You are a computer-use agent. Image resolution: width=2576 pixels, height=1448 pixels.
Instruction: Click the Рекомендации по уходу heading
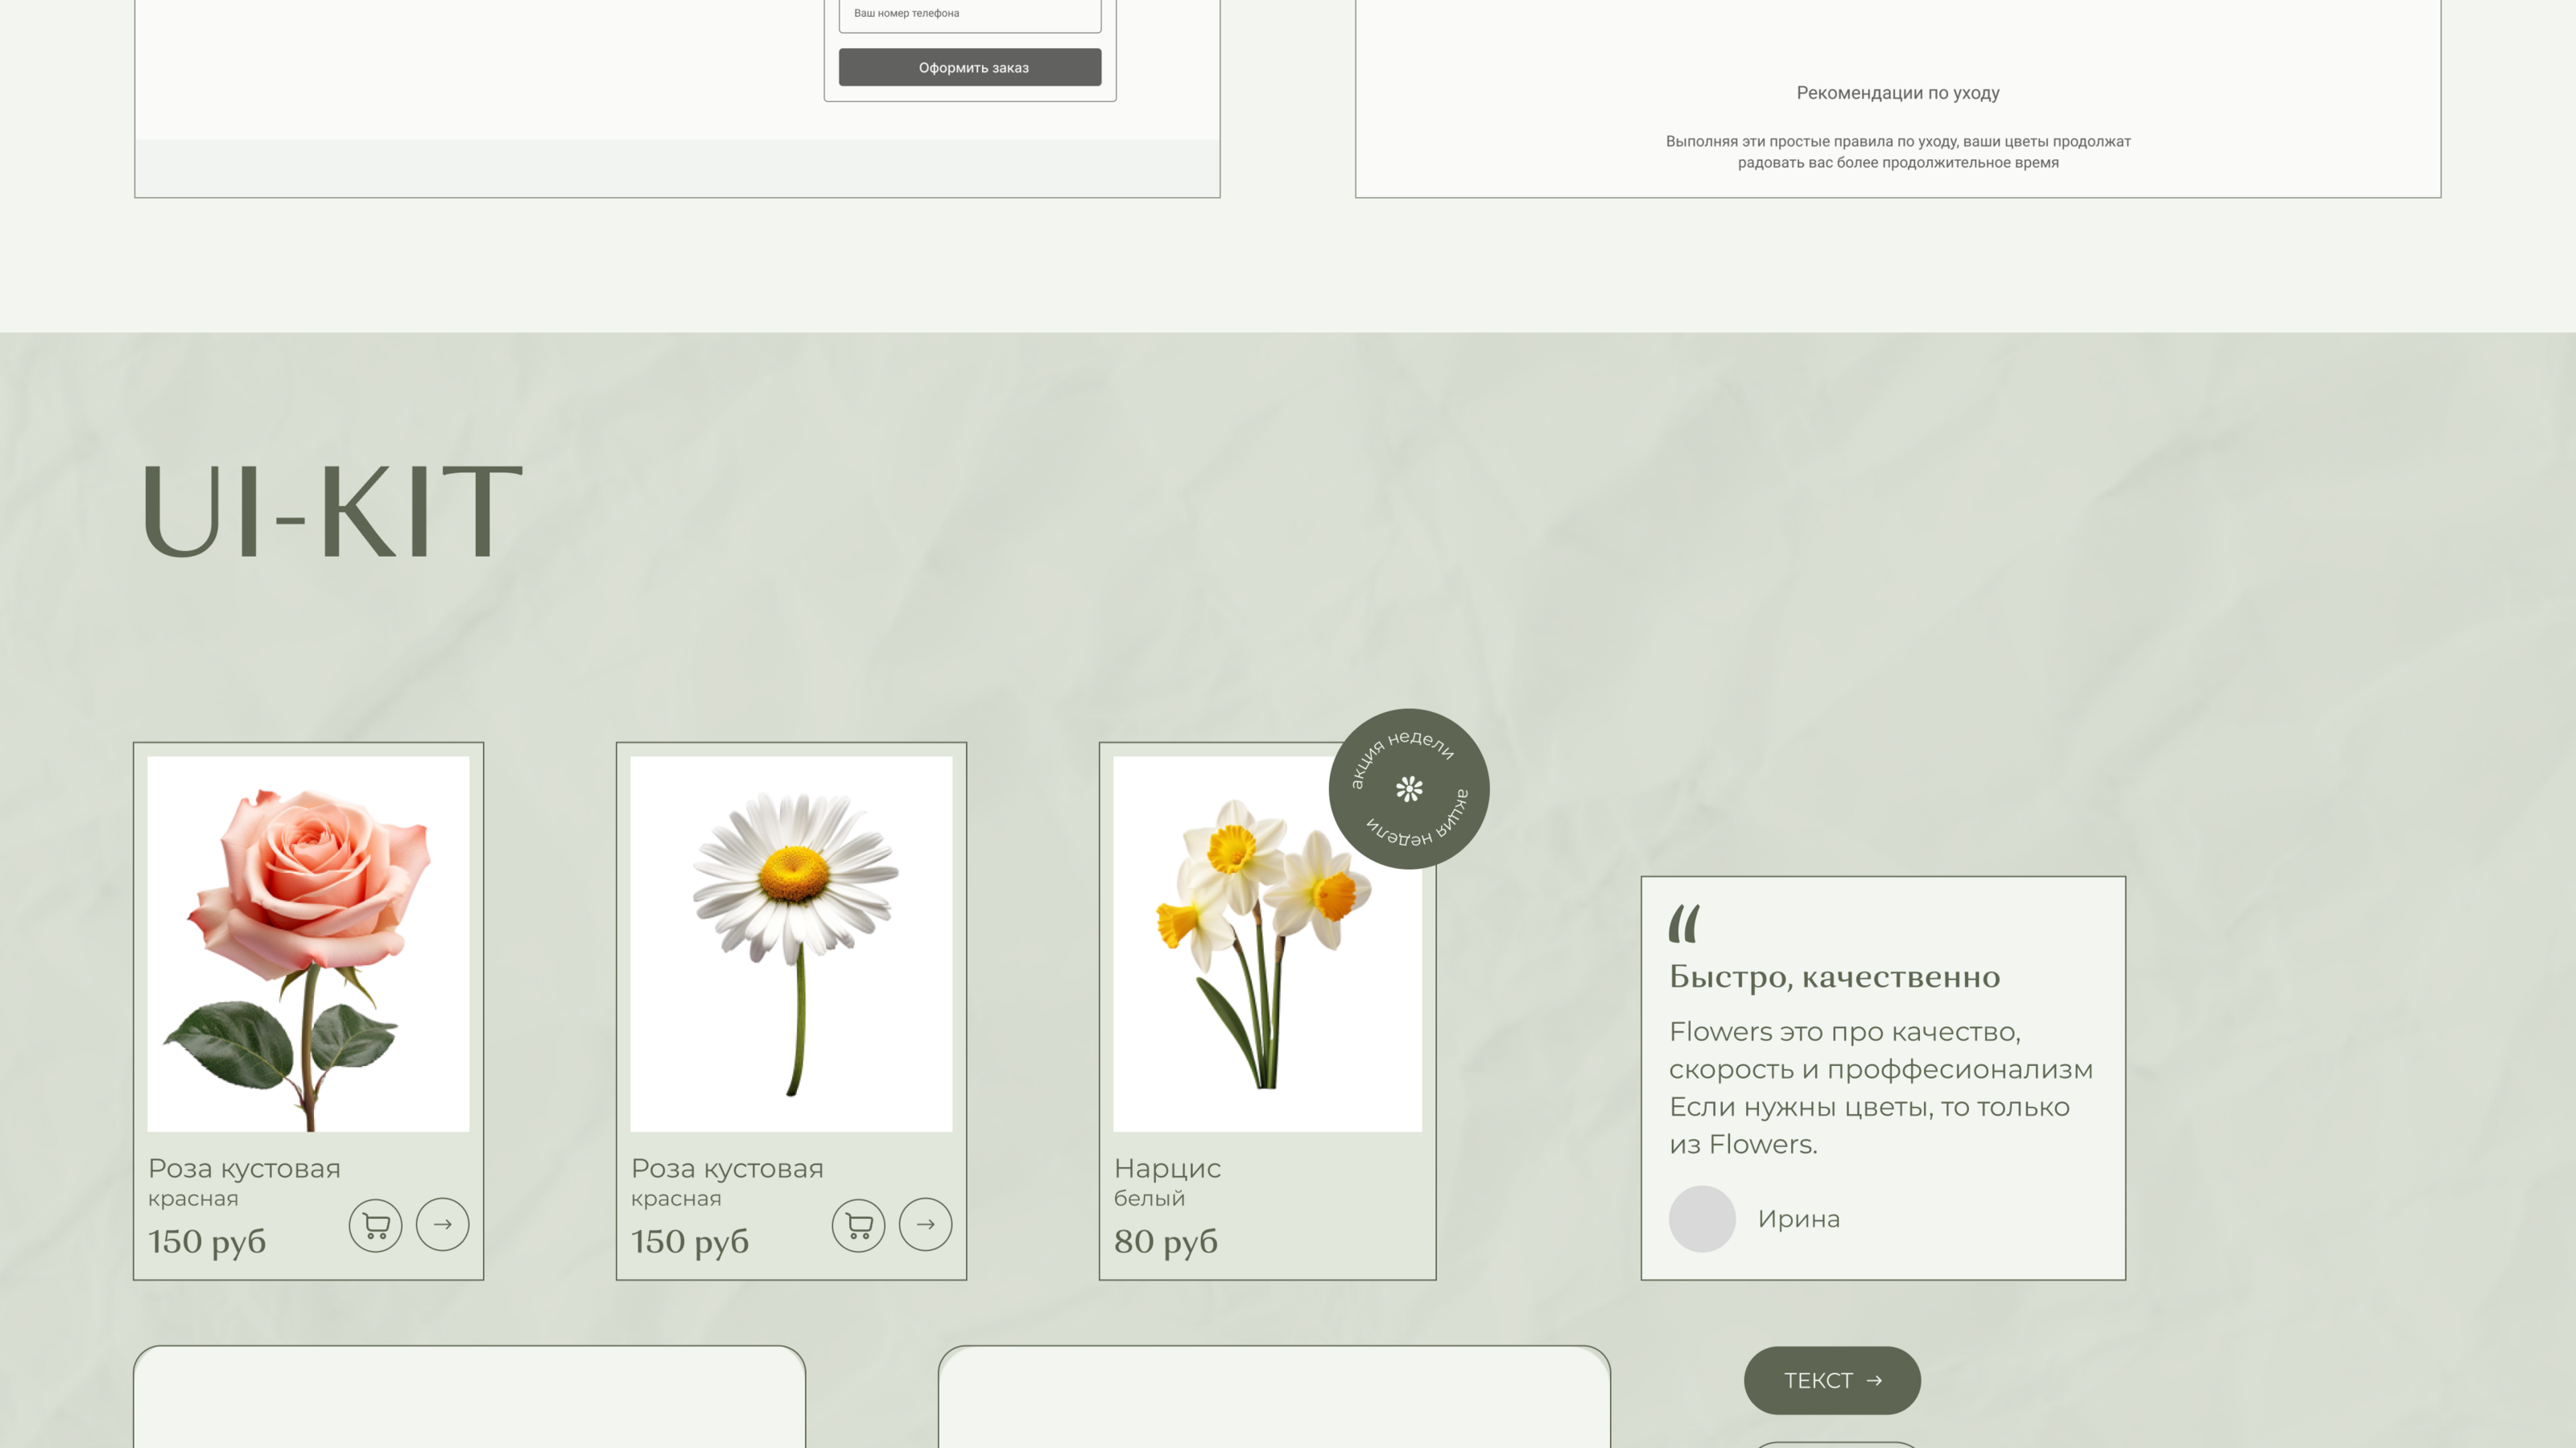point(1897,93)
